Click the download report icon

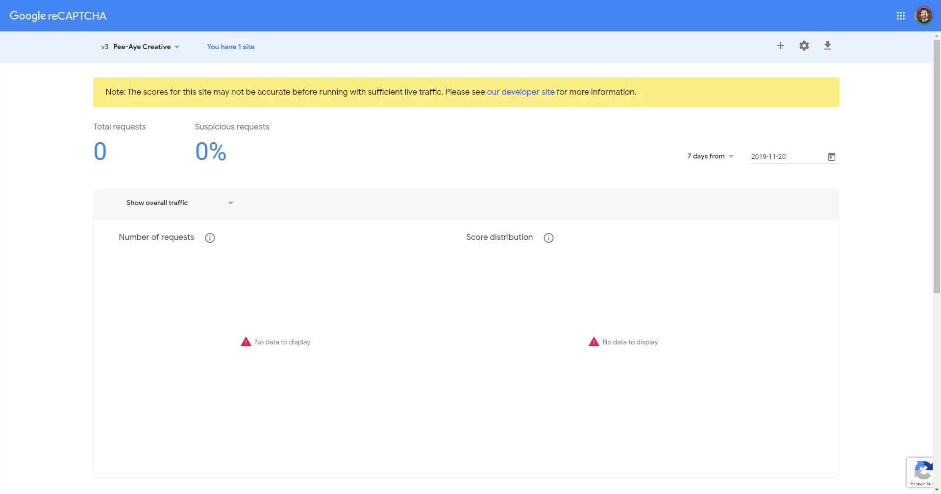tap(828, 46)
